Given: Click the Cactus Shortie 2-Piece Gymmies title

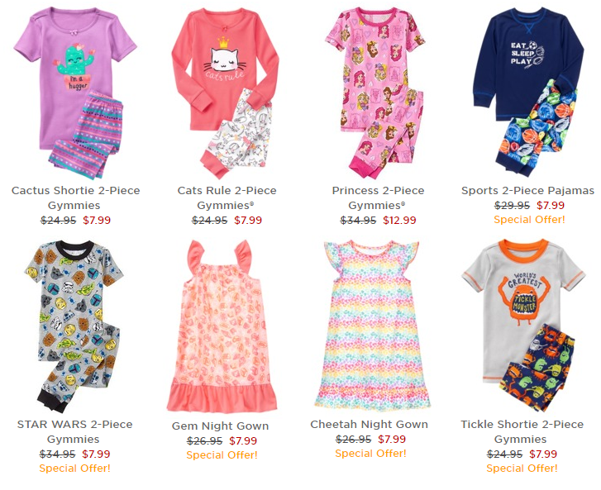Looking at the screenshot, I should point(75,197).
